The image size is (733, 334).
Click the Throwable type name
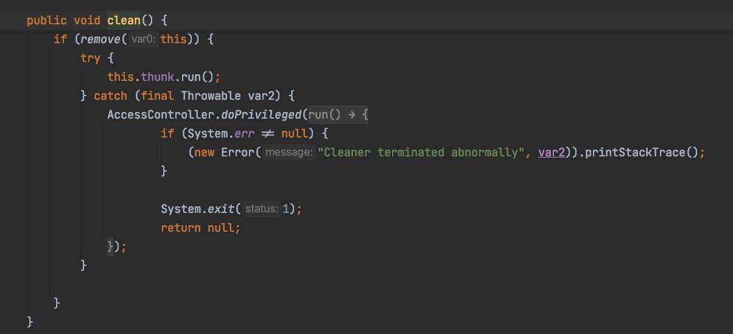[x=211, y=96]
